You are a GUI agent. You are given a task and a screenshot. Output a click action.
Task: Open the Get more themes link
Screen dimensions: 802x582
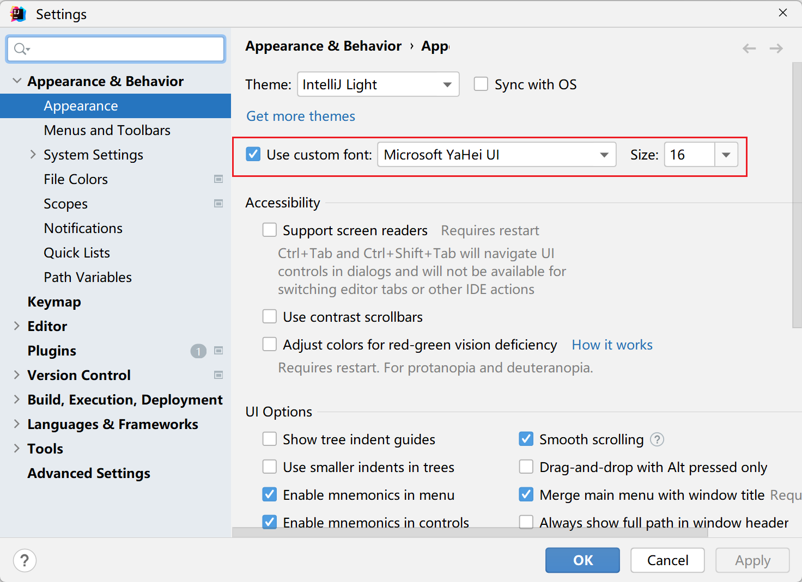[300, 116]
